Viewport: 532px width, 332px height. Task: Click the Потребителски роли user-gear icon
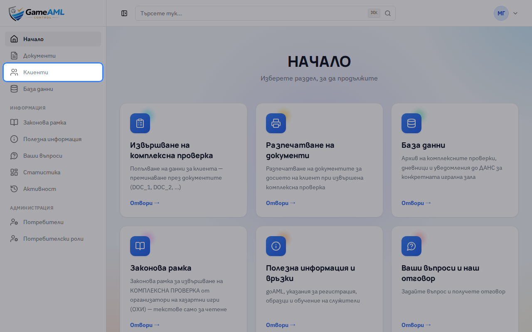click(x=14, y=239)
